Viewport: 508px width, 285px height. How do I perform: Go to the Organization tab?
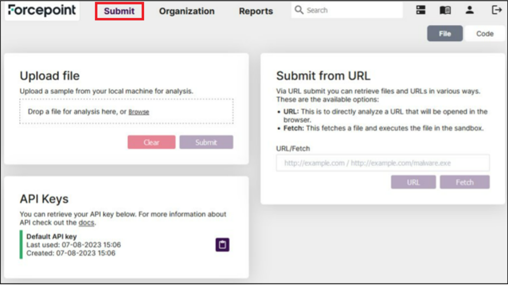point(187,11)
